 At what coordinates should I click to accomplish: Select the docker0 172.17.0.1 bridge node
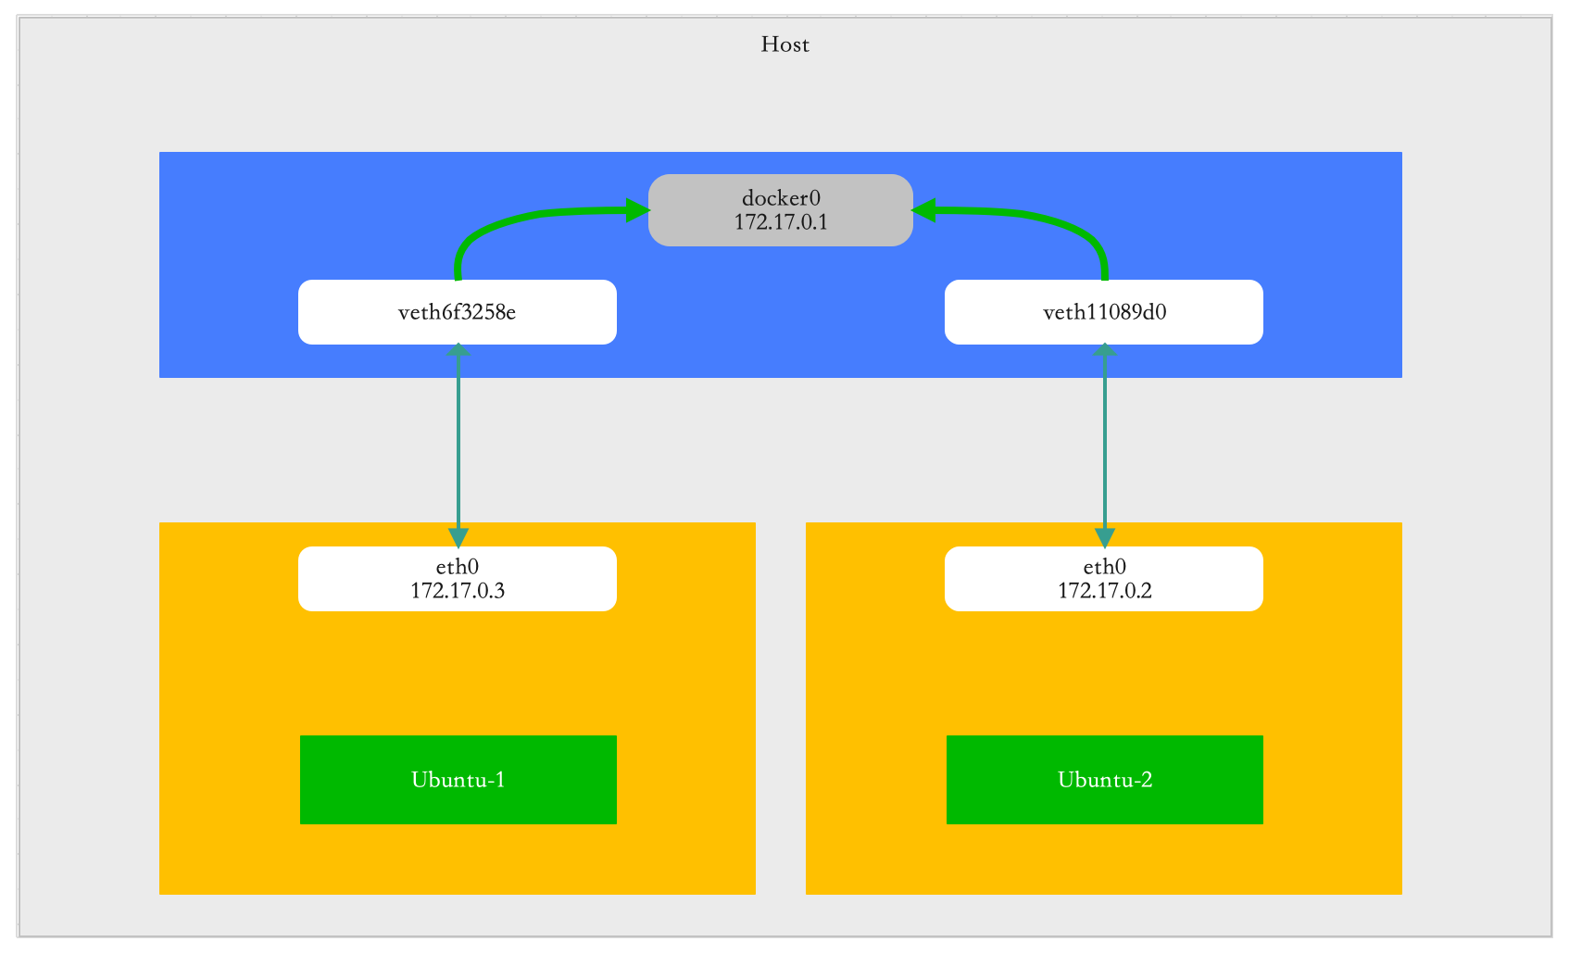[780, 210]
